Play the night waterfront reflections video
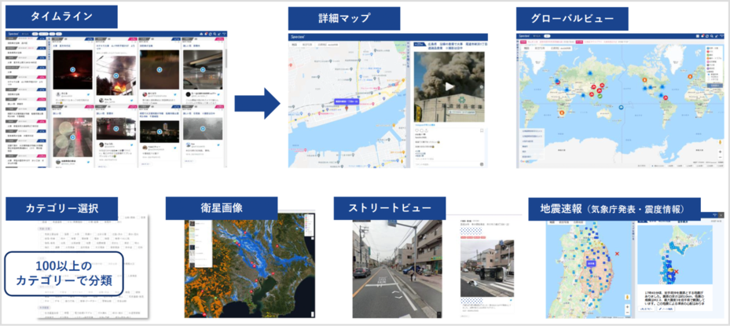730x326 pixels. pyautogui.click(x=116, y=129)
